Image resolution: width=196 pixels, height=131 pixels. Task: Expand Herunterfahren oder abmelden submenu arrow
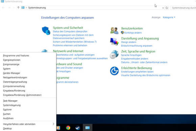click(53, 124)
